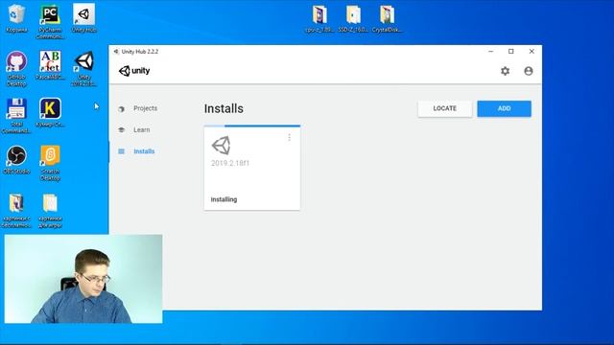Open the desktop shortcut with the K logo
Screen dimensions: 614x345
50,112
